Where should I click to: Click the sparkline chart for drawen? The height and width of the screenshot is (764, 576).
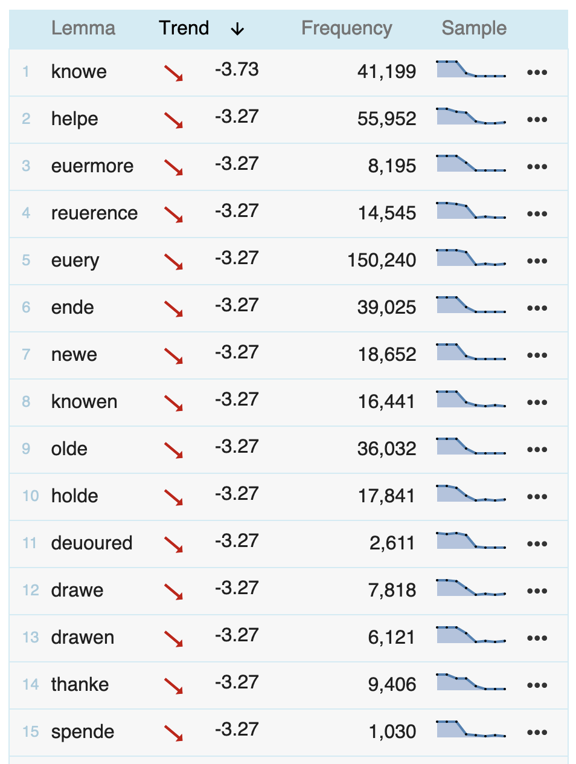[x=471, y=635]
